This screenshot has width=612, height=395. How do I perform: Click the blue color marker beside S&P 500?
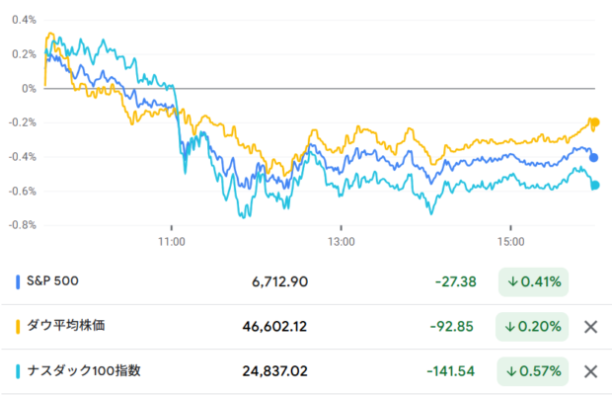(x=19, y=281)
